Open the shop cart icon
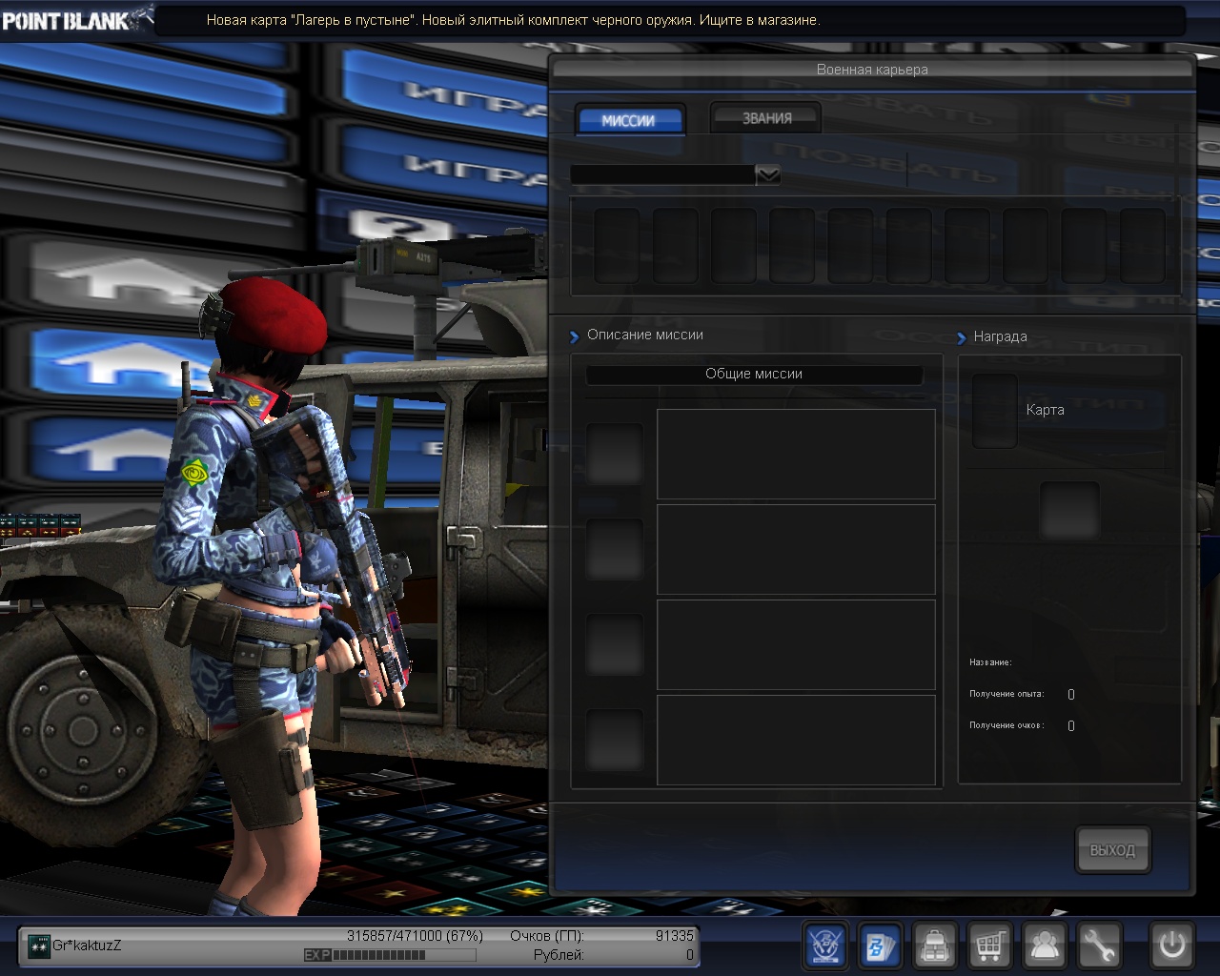The image size is (1220, 976). coord(989,945)
